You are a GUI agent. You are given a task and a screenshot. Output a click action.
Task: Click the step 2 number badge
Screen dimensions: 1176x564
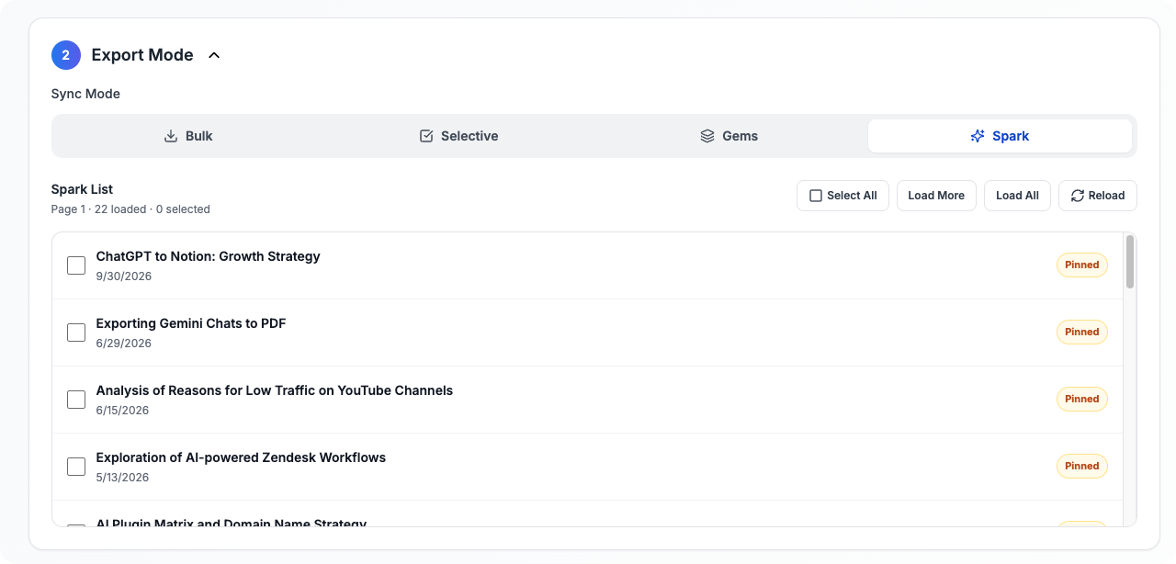point(66,55)
